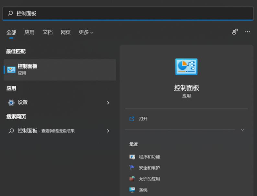This screenshot has width=257, height=196.
Task: Switch to the 网页 tab
Action: point(66,32)
